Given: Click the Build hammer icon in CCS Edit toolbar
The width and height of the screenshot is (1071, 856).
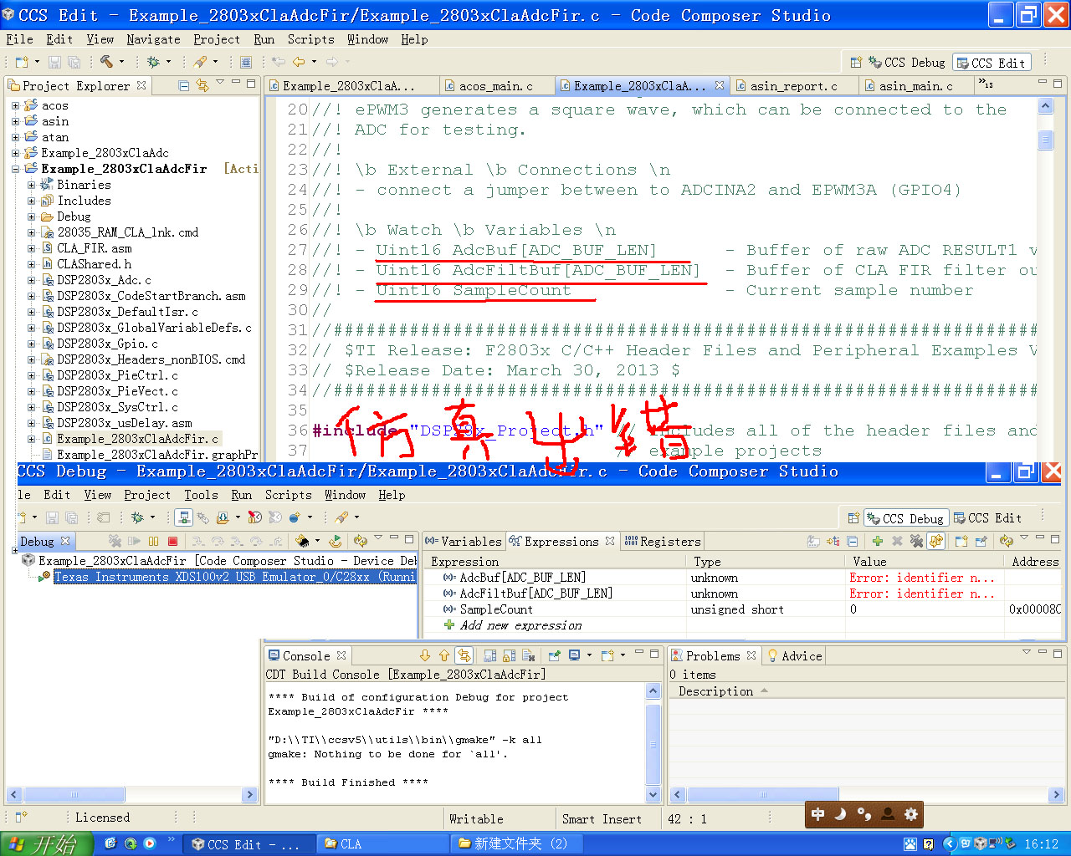Looking at the screenshot, I should (x=106, y=62).
